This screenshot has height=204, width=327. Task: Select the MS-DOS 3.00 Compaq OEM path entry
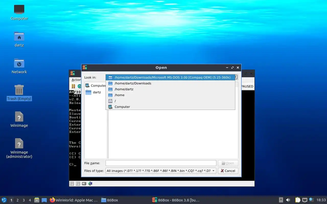tap(170, 77)
